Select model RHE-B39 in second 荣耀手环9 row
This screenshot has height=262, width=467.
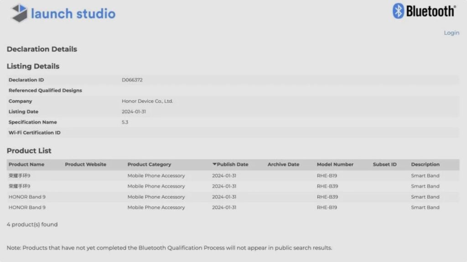pyautogui.click(x=327, y=186)
